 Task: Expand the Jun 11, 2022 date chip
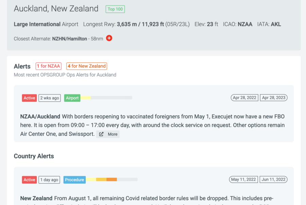(x=274, y=179)
